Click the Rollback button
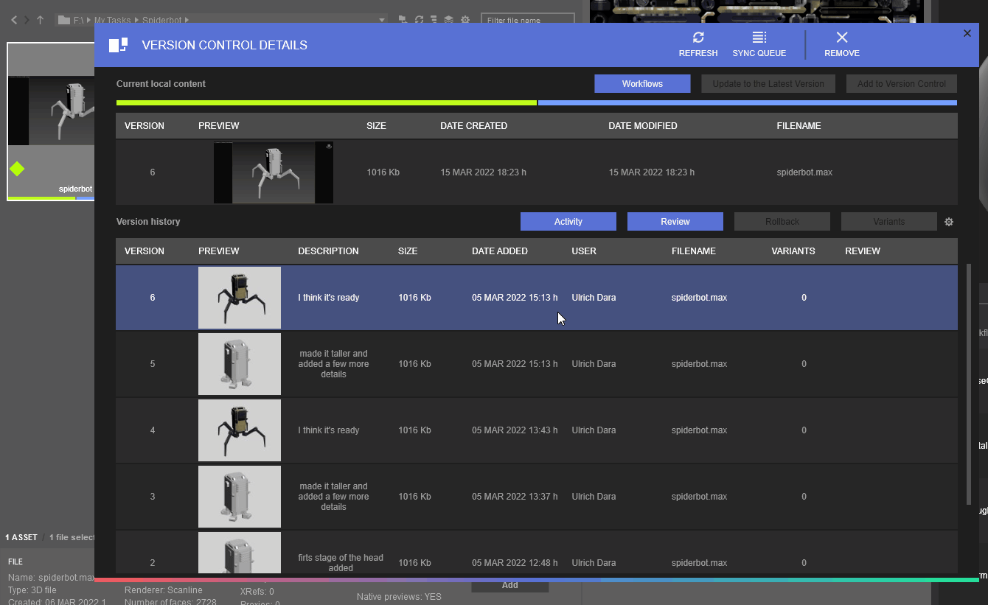988x605 pixels. coord(782,222)
